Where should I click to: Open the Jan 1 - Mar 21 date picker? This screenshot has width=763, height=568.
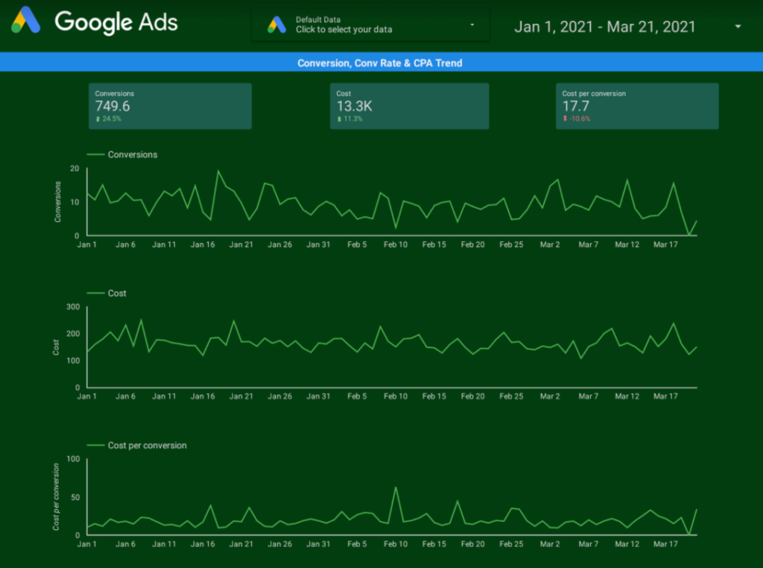click(605, 26)
